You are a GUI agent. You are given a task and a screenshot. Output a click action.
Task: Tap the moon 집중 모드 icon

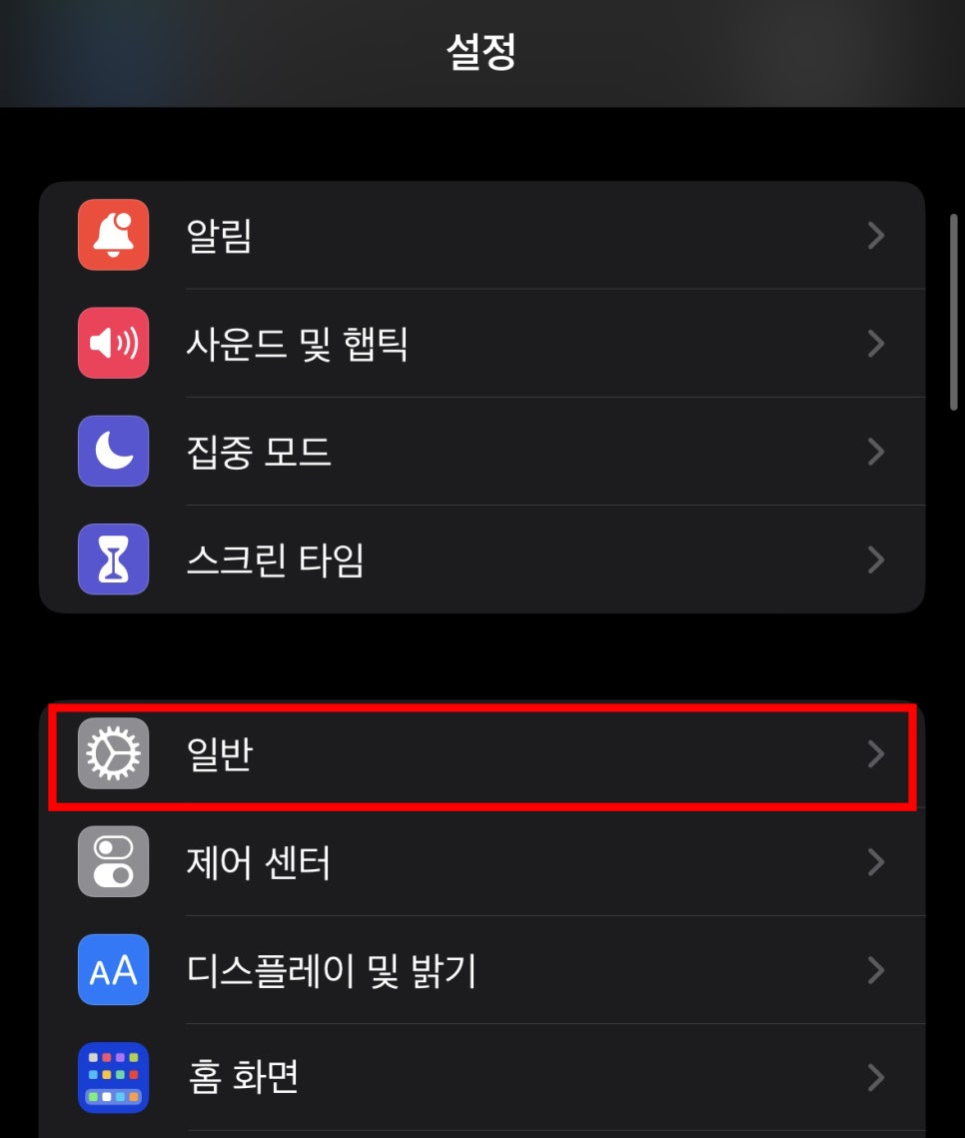113,451
